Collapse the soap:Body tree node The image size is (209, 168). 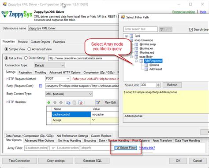[131, 57]
